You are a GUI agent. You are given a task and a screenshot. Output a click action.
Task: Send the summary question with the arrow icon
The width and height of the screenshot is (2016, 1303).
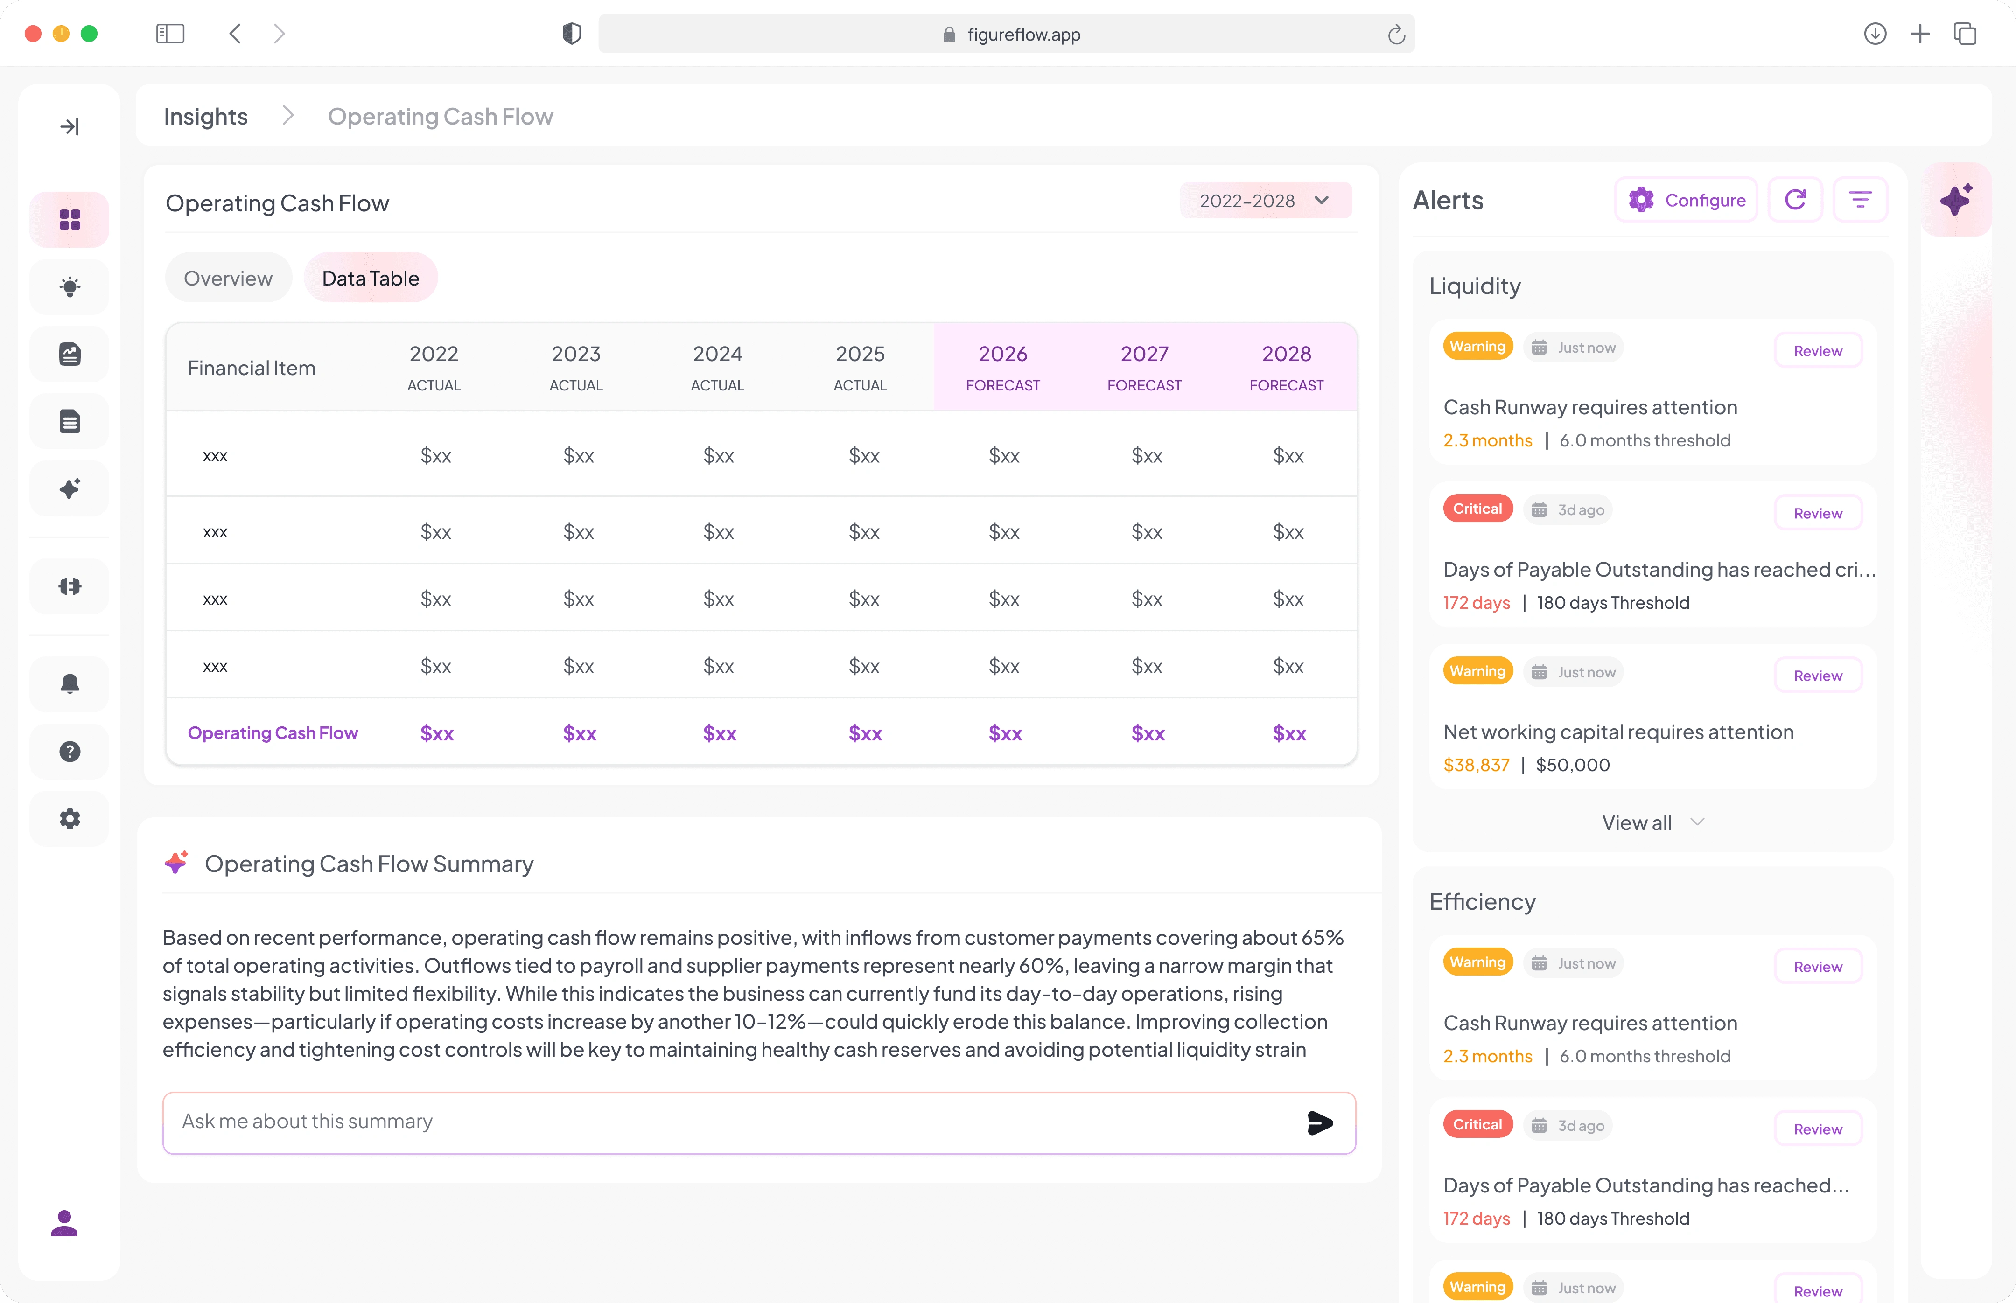[x=1319, y=1123]
